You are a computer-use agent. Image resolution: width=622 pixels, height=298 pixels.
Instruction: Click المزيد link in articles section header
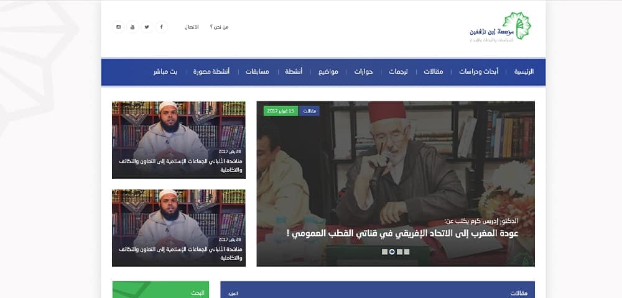(x=233, y=294)
